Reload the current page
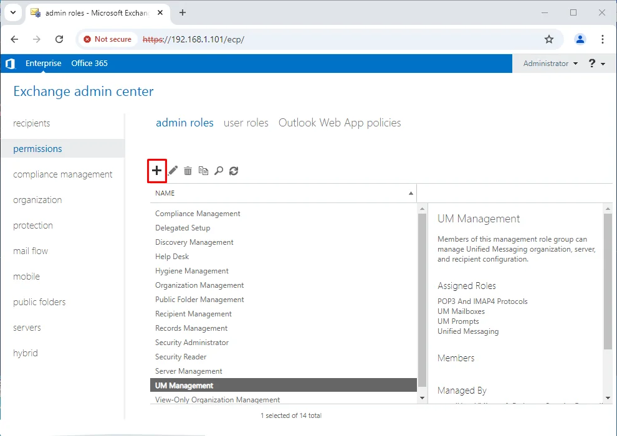 (x=59, y=39)
